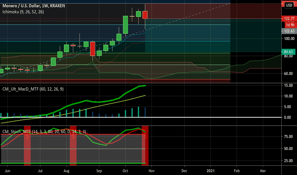Image resolution: width=297 pixels, height=175 pixels.
Task: Click the Oct label on time axis
Action: pyautogui.click(x=125, y=171)
